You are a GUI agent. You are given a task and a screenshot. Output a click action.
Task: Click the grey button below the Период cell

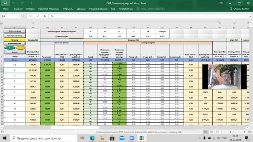(x=15, y=43)
